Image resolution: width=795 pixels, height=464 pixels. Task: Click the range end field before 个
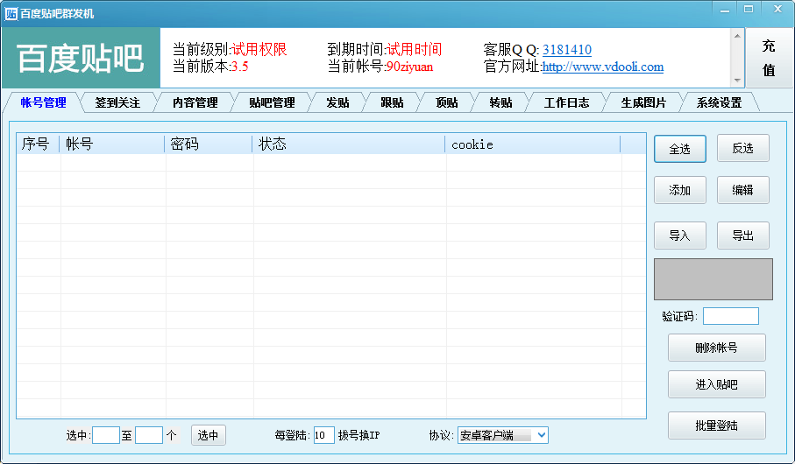[149, 435]
